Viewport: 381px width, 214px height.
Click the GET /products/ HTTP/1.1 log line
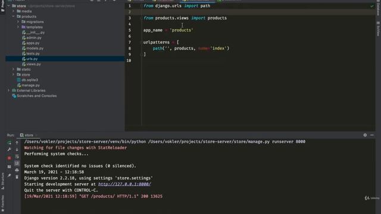93,196
